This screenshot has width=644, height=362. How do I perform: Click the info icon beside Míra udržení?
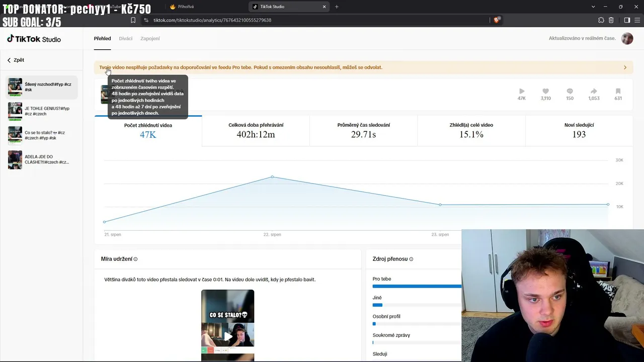[135, 259]
